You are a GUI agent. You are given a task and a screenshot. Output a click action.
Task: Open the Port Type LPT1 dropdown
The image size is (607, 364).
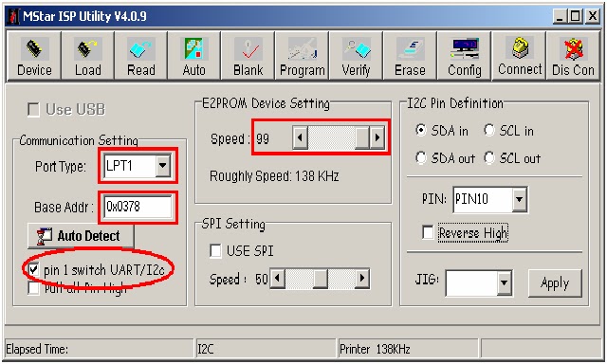(163, 166)
